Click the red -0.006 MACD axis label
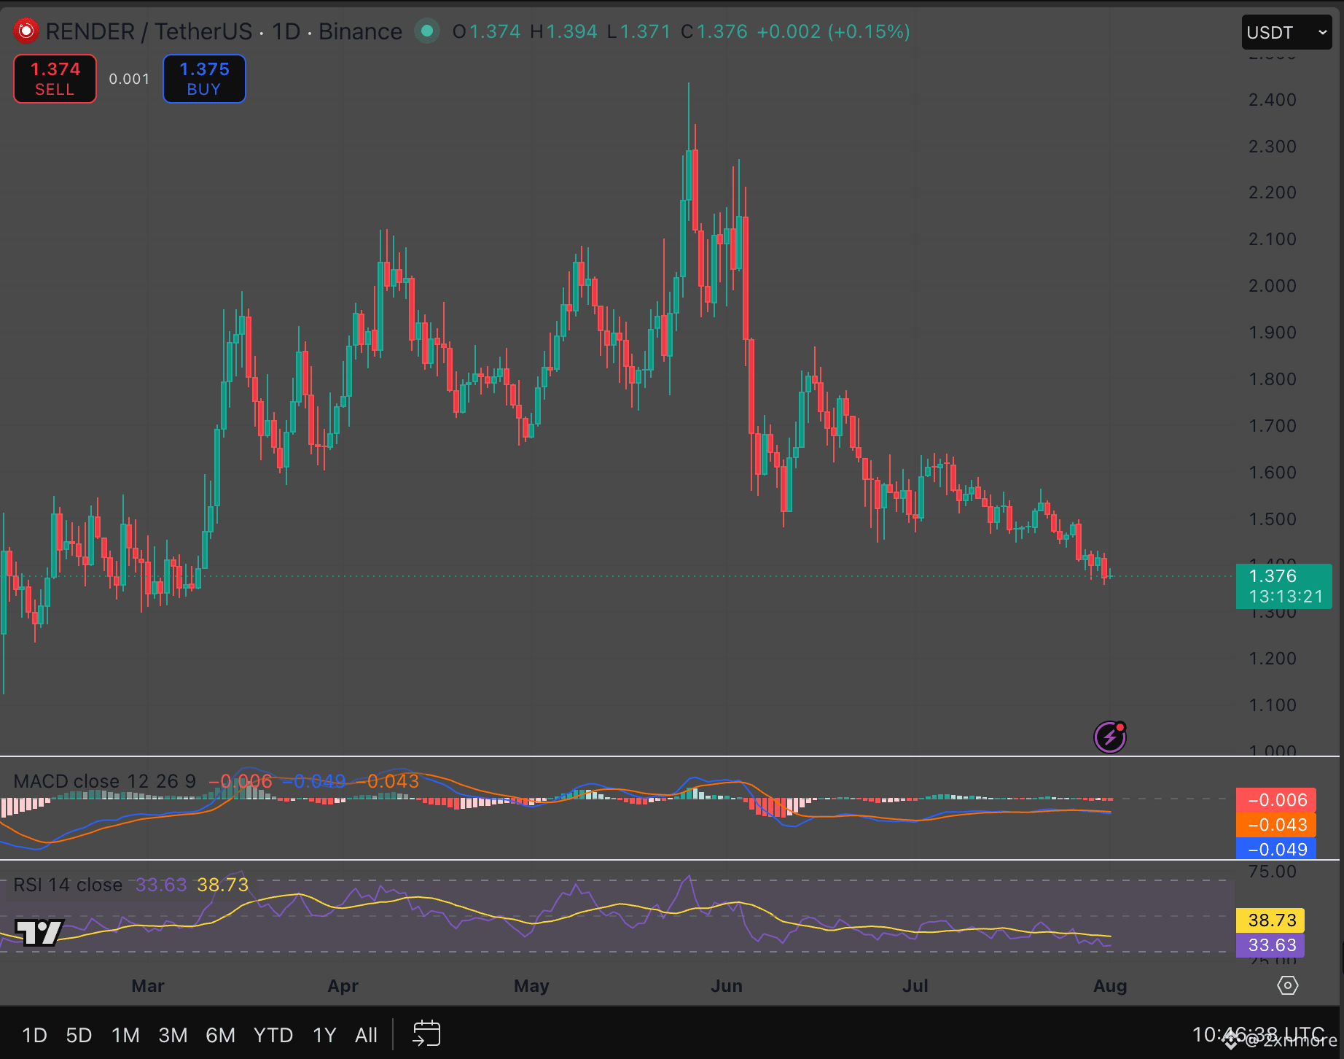 1276,800
